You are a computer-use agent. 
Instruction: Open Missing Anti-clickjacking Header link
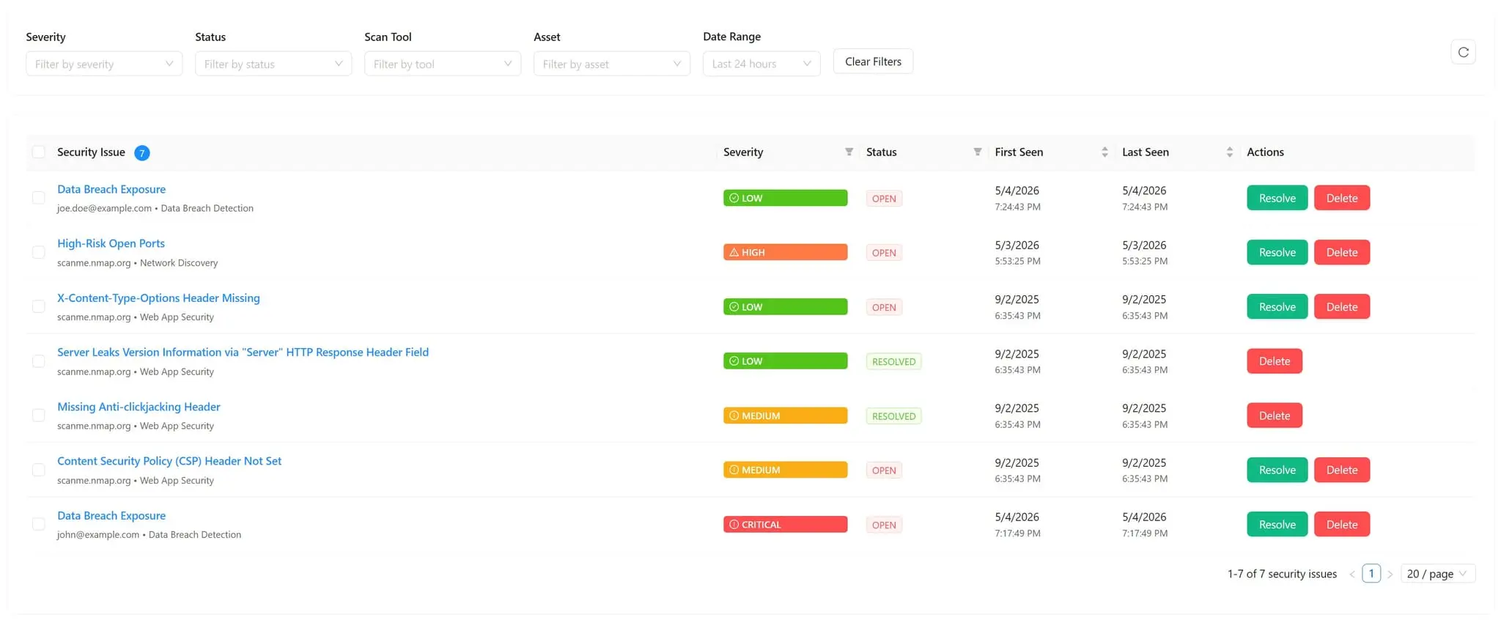tap(139, 407)
